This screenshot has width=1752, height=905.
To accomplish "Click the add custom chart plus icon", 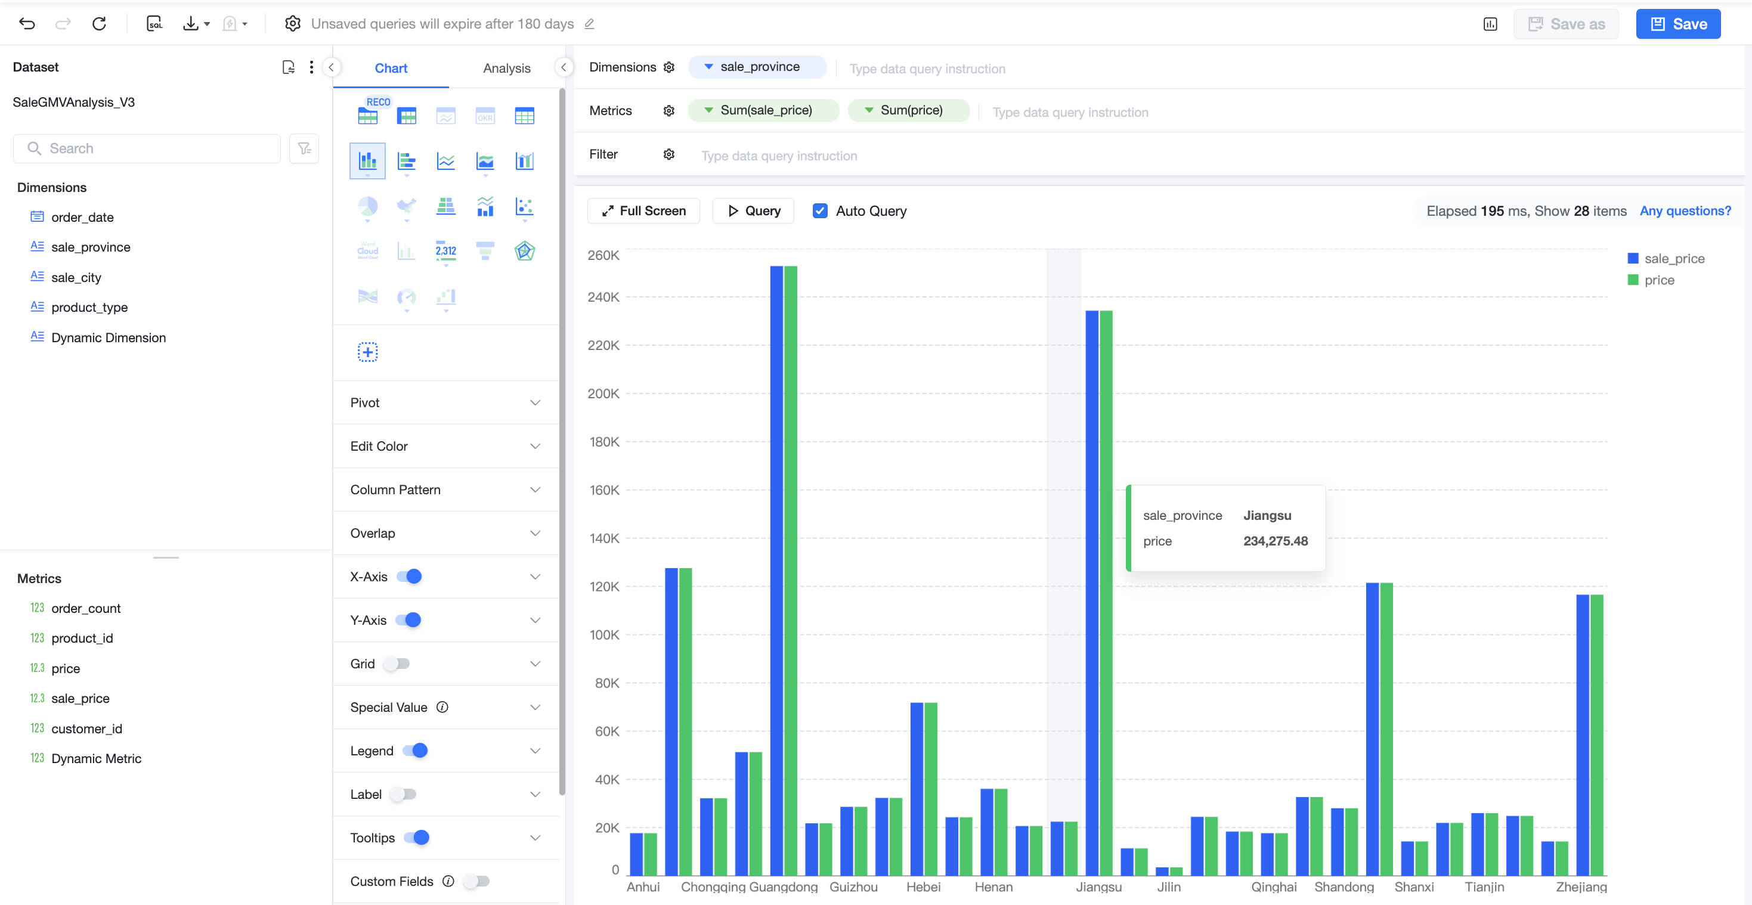I will (368, 352).
